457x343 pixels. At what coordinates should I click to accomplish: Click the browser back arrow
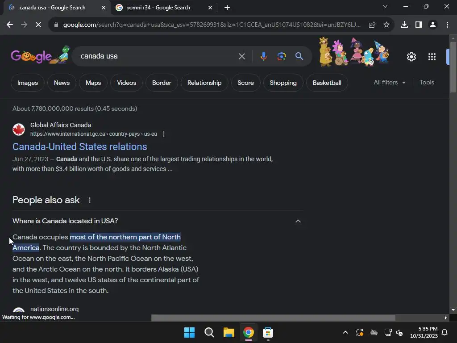click(10, 25)
